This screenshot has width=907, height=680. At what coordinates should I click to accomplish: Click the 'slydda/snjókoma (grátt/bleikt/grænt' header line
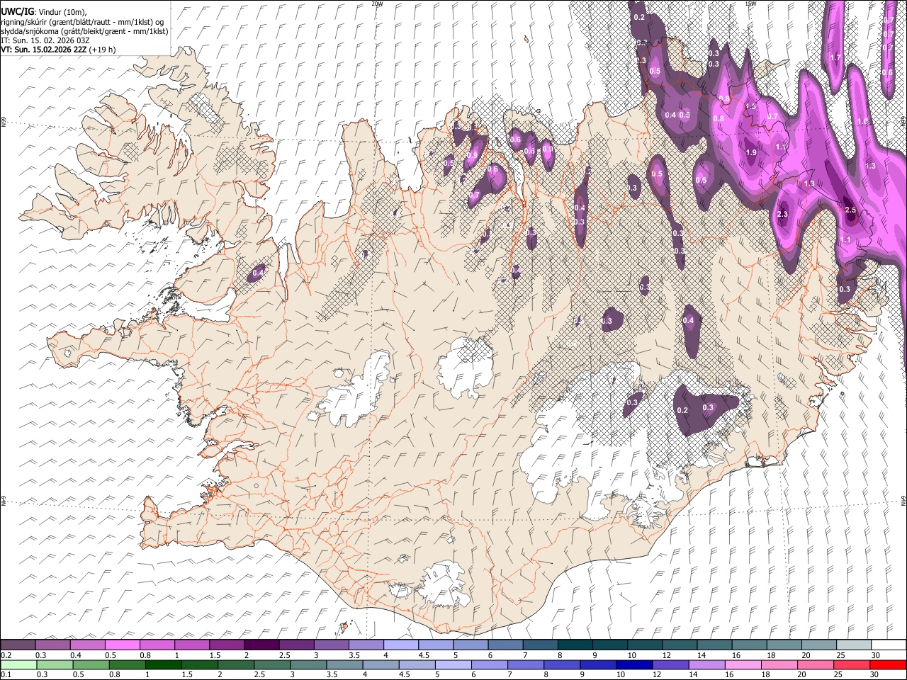click(x=84, y=31)
